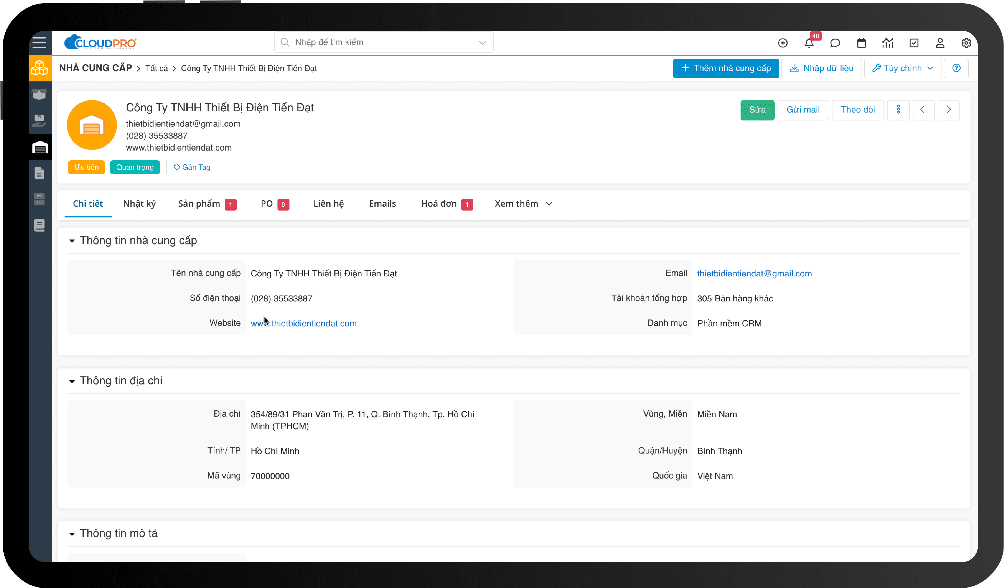Screen dimensions: 1004x588
Task: Click the green Sửa button
Action: pyautogui.click(x=757, y=109)
